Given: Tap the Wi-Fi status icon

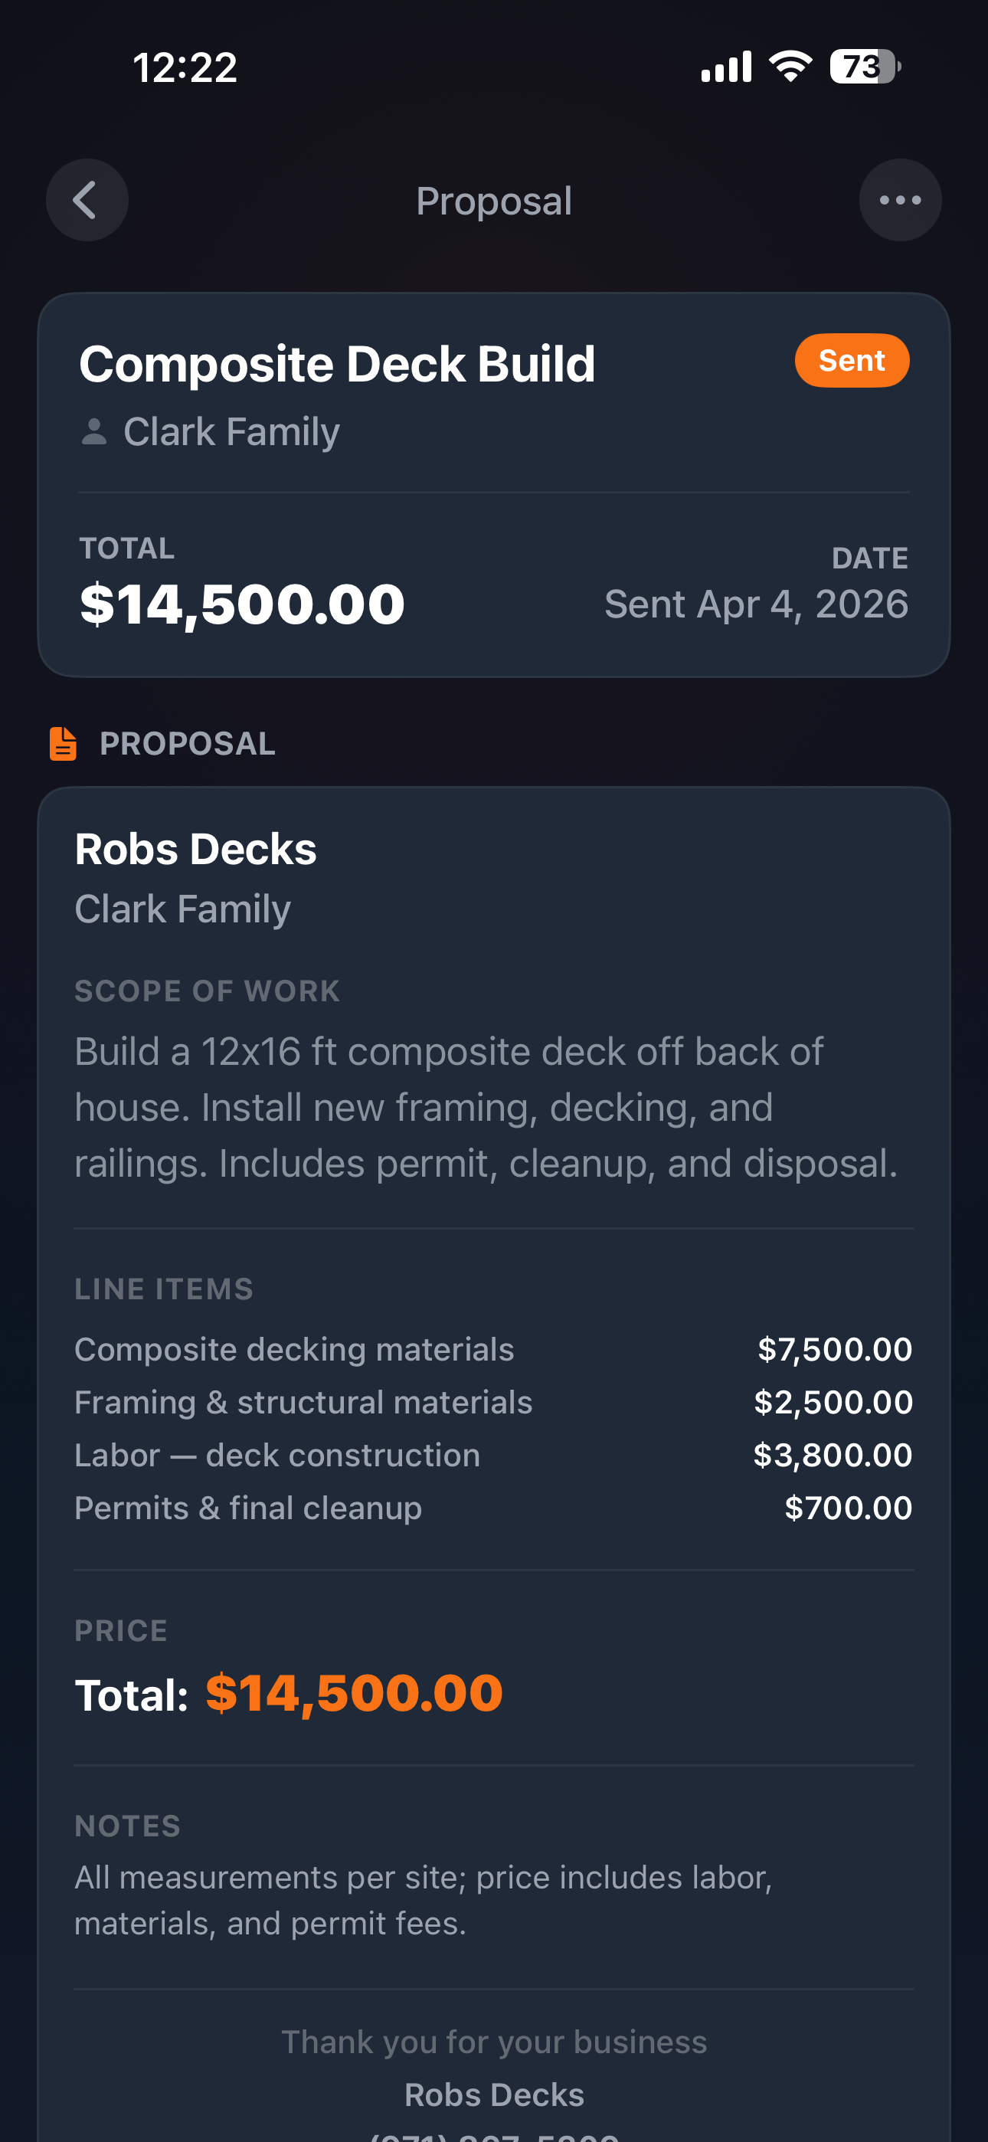Looking at the screenshot, I should (x=790, y=67).
